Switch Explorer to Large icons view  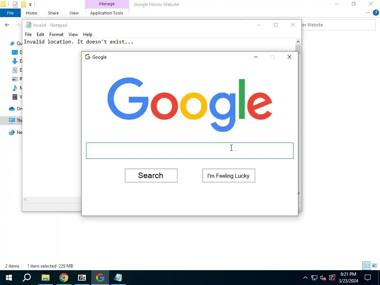(374, 266)
